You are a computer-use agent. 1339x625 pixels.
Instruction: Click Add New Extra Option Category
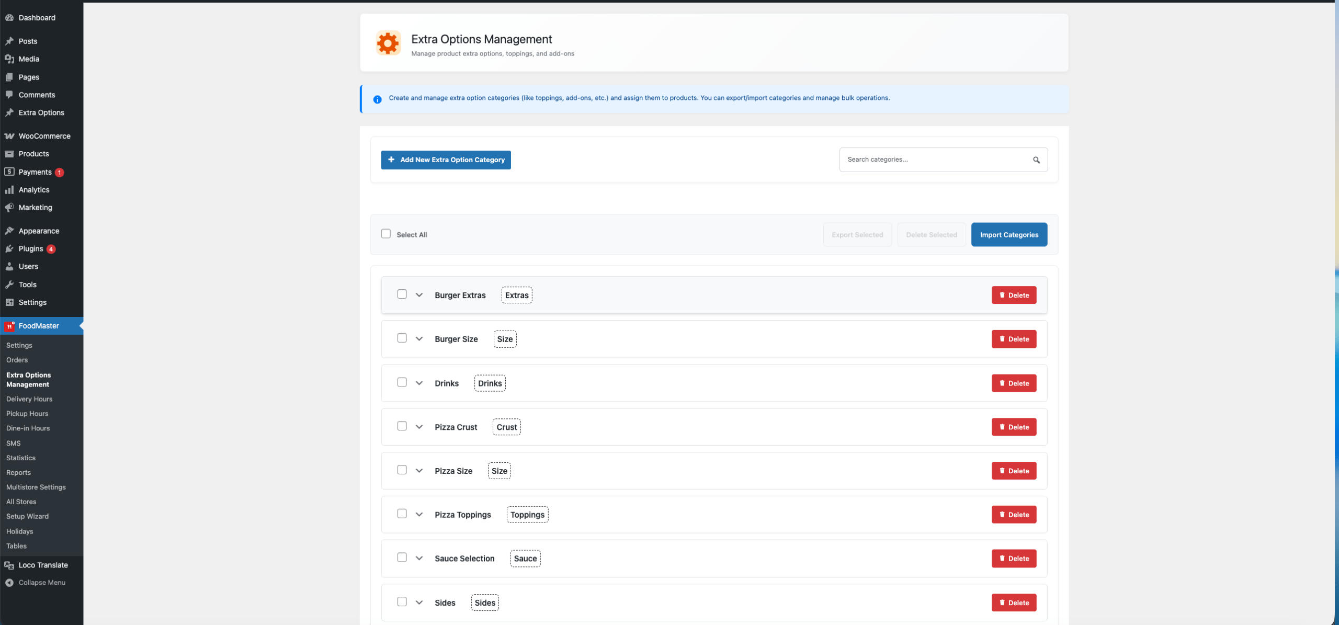tap(446, 160)
